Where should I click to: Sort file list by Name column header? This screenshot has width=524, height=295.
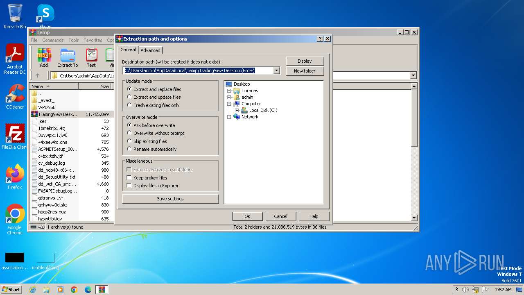pos(54,86)
